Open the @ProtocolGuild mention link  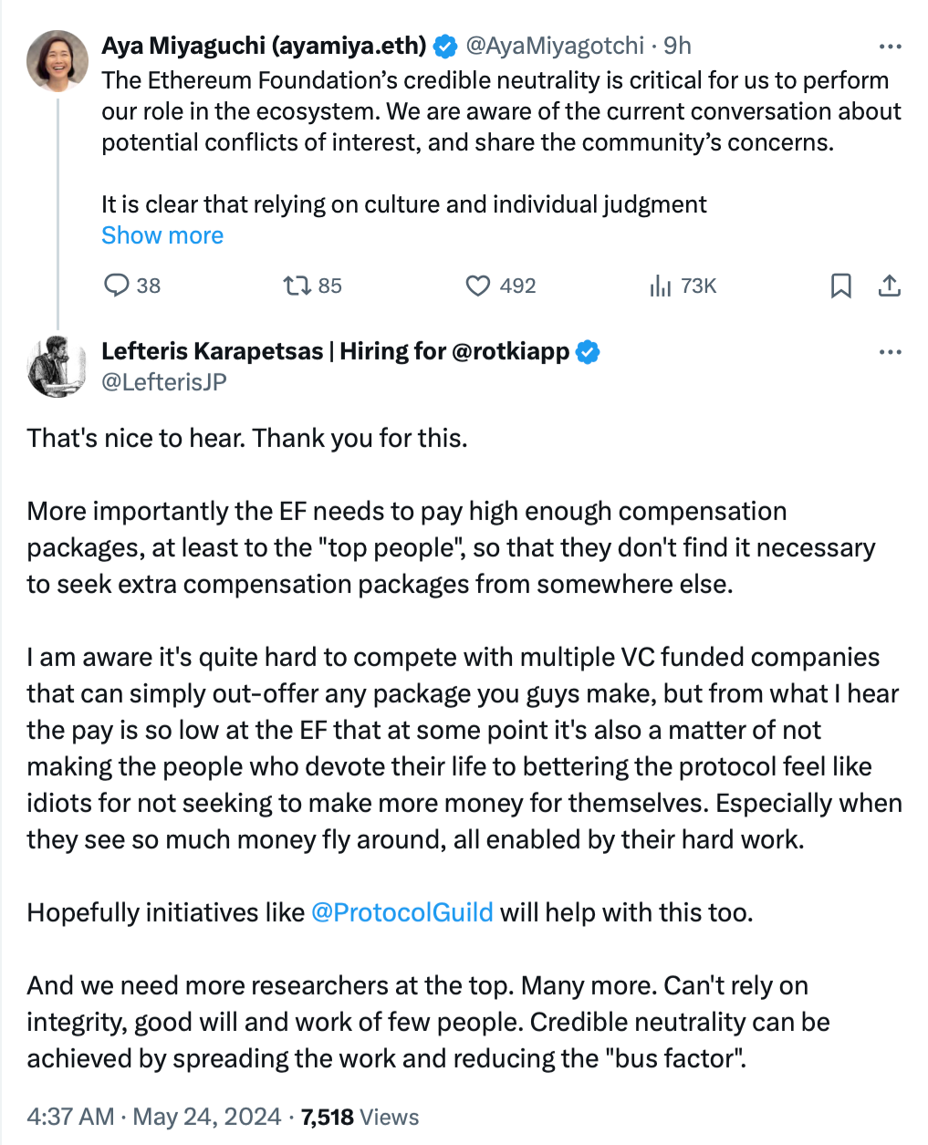(402, 912)
